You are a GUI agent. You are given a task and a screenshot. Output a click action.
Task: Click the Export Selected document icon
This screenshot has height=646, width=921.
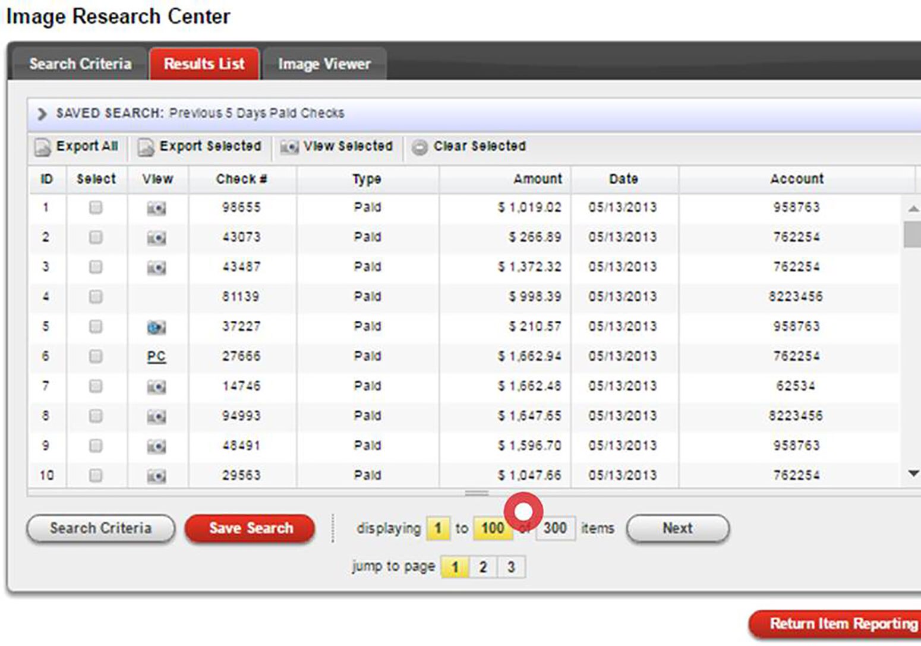[146, 147]
